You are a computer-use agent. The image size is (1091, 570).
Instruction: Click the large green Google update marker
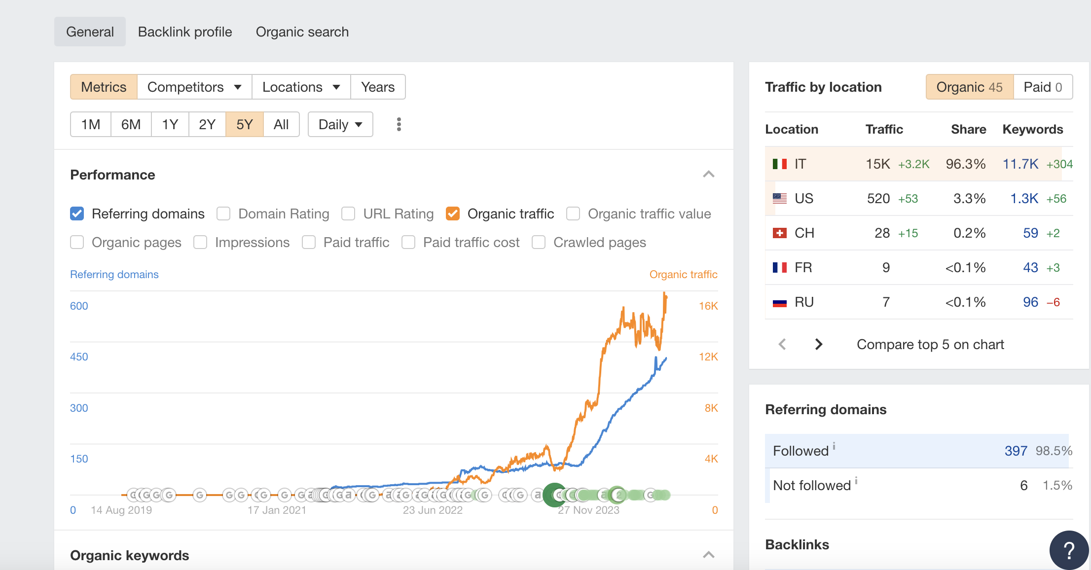554,495
